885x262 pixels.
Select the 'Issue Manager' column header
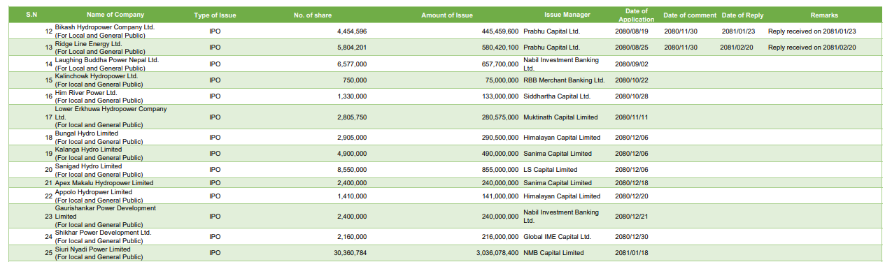pyautogui.click(x=567, y=15)
